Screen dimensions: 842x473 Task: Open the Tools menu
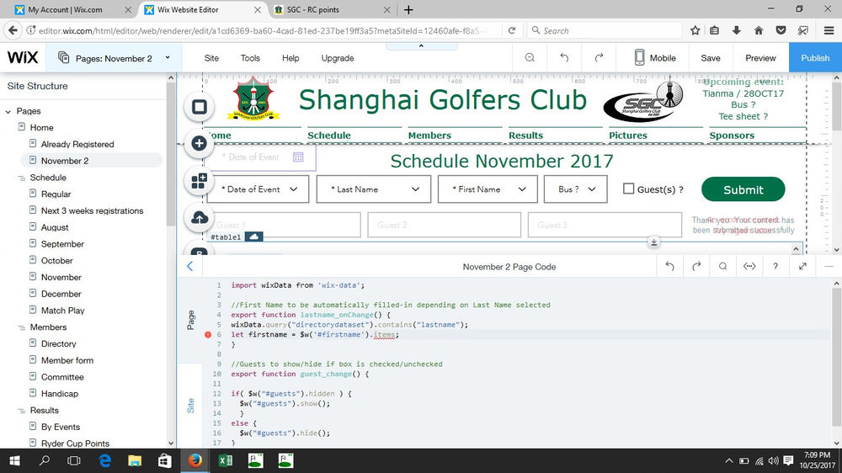(x=250, y=58)
